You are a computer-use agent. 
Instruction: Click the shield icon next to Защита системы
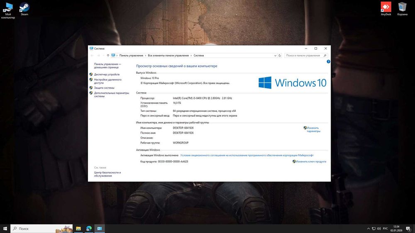(91, 88)
